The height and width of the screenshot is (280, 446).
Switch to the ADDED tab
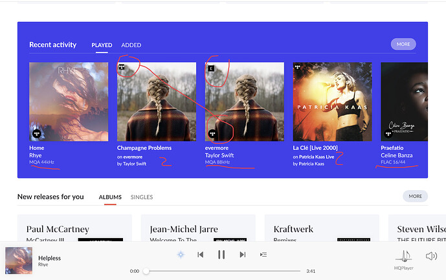point(131,45)
